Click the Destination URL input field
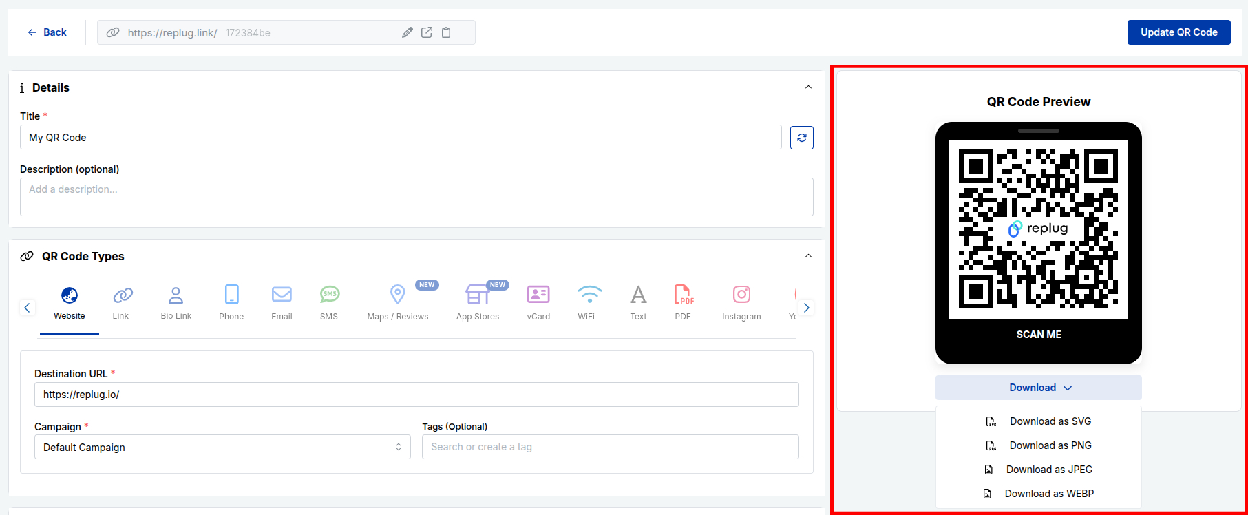Screen dimensions: 1248x515 (x=416, y=395)
